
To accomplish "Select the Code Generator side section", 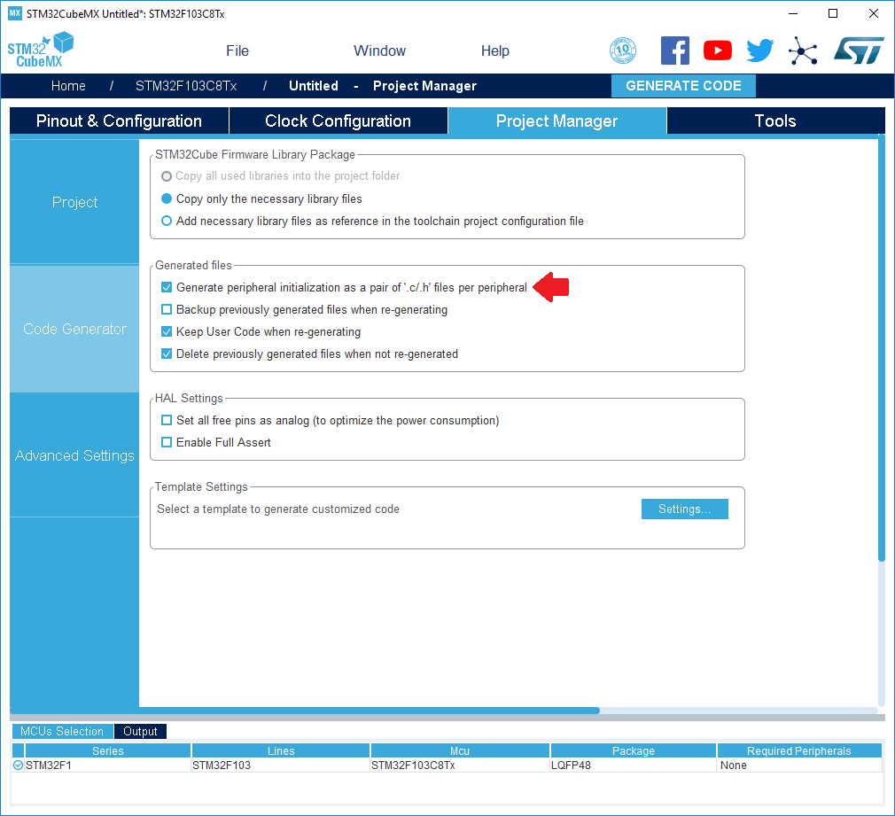I will [x=74, y=329].
